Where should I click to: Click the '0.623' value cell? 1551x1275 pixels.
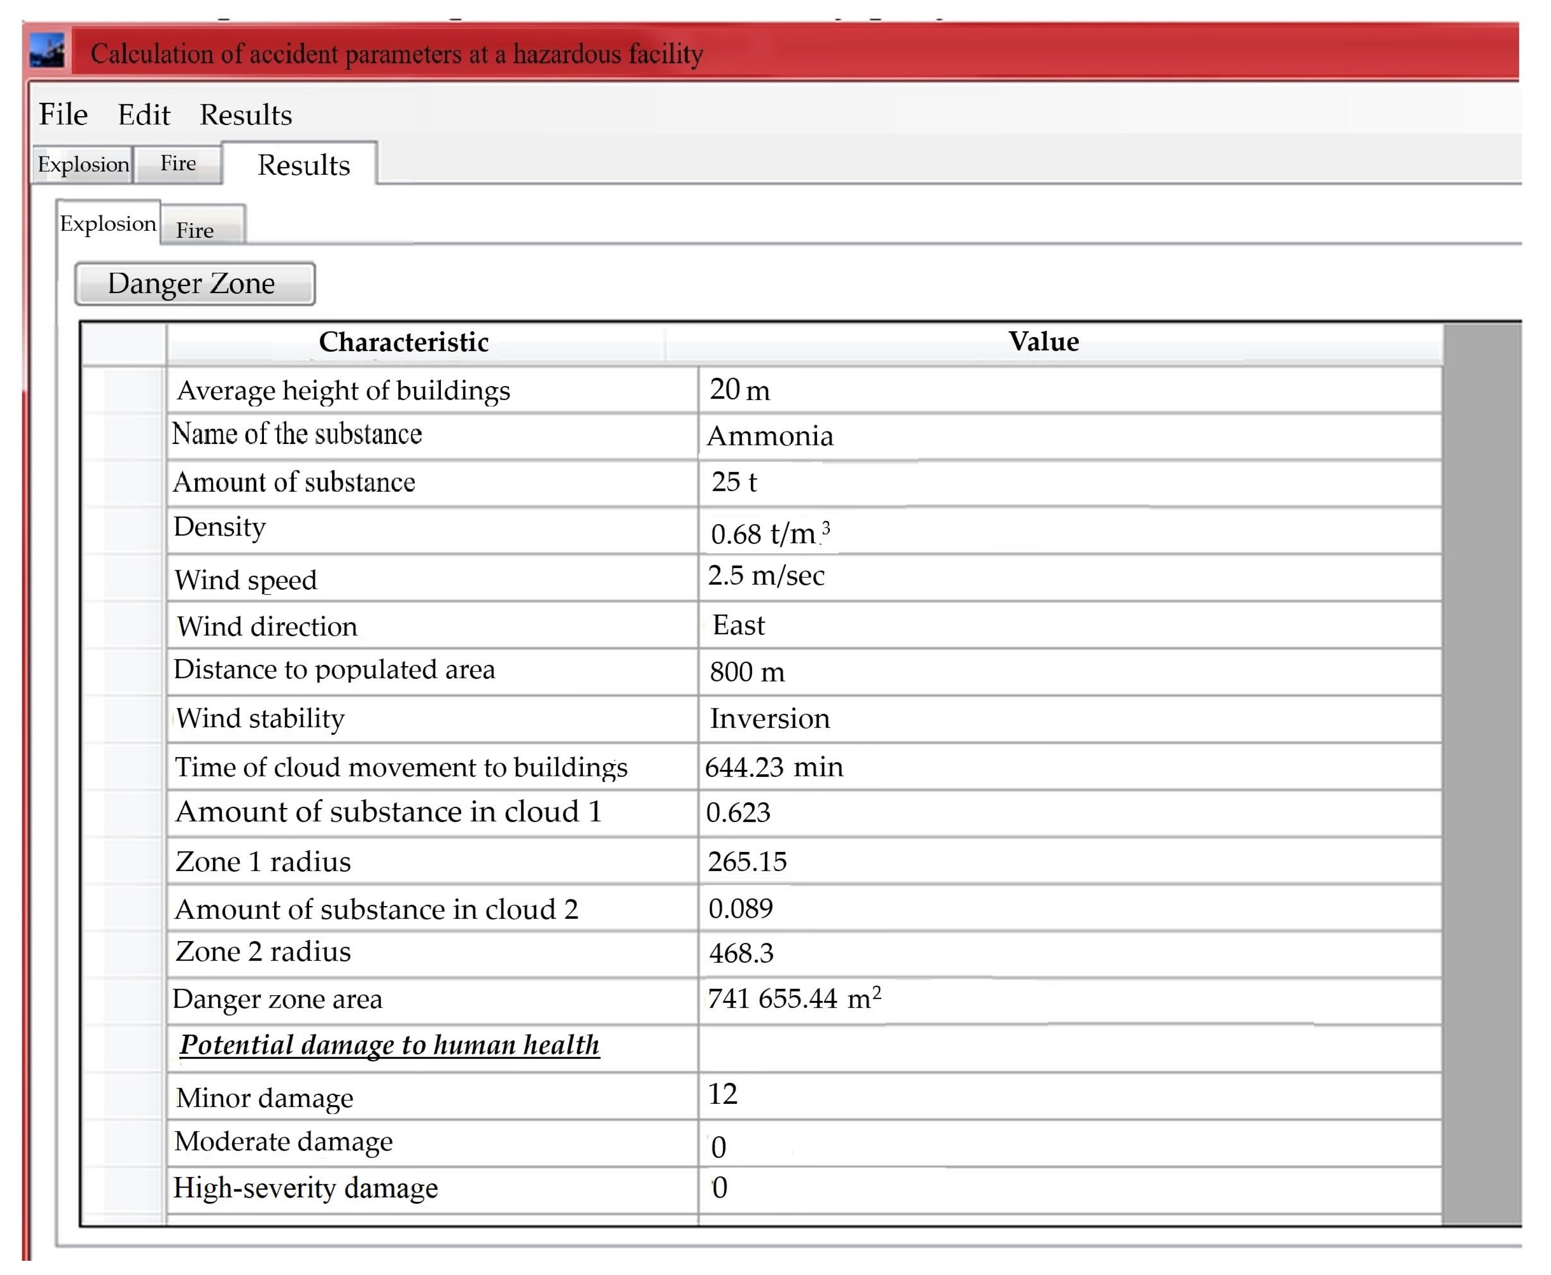pyautogui.click(x=1070, y=814)
